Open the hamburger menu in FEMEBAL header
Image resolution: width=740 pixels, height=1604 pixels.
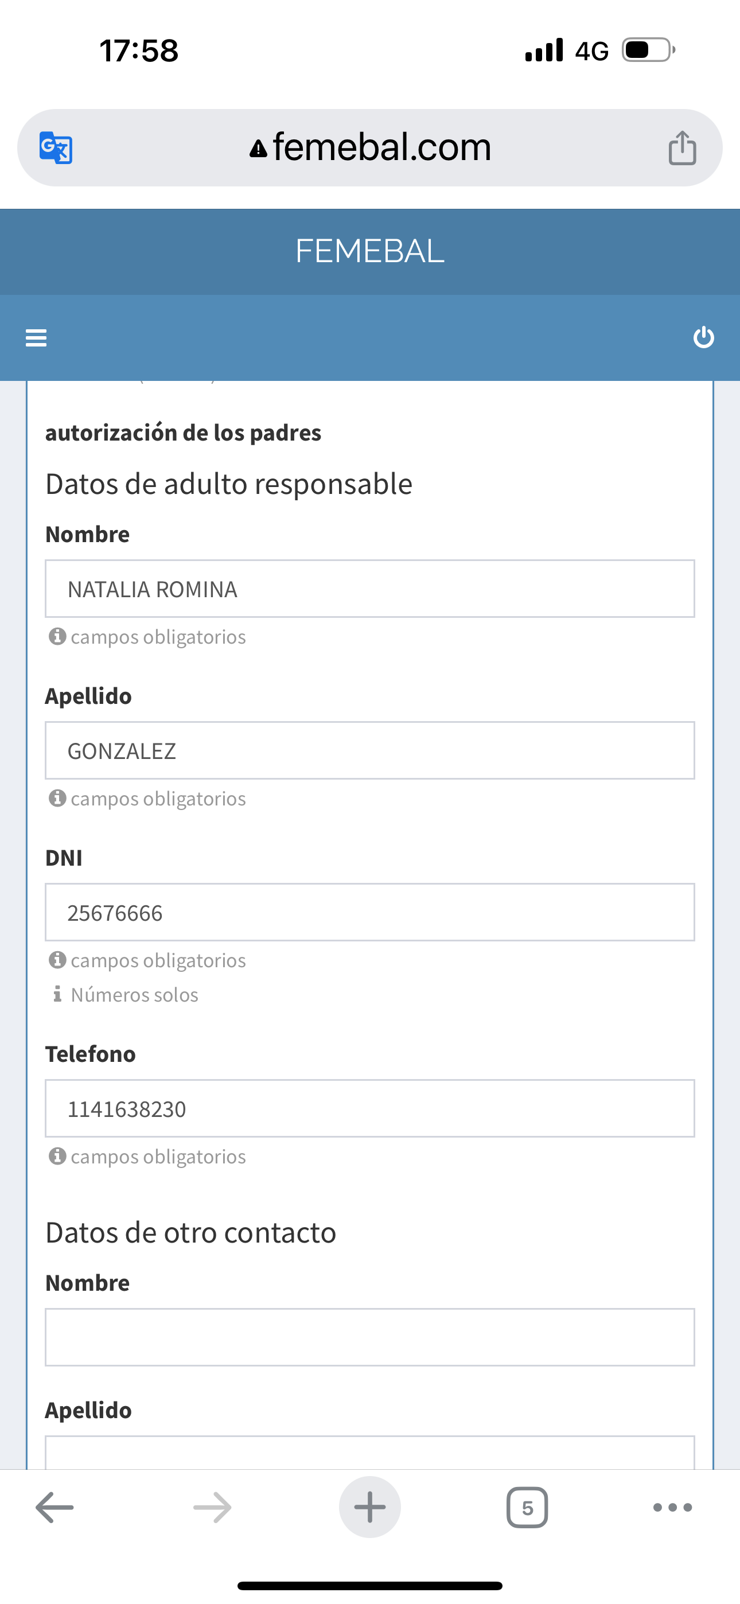tap(36, 337)
